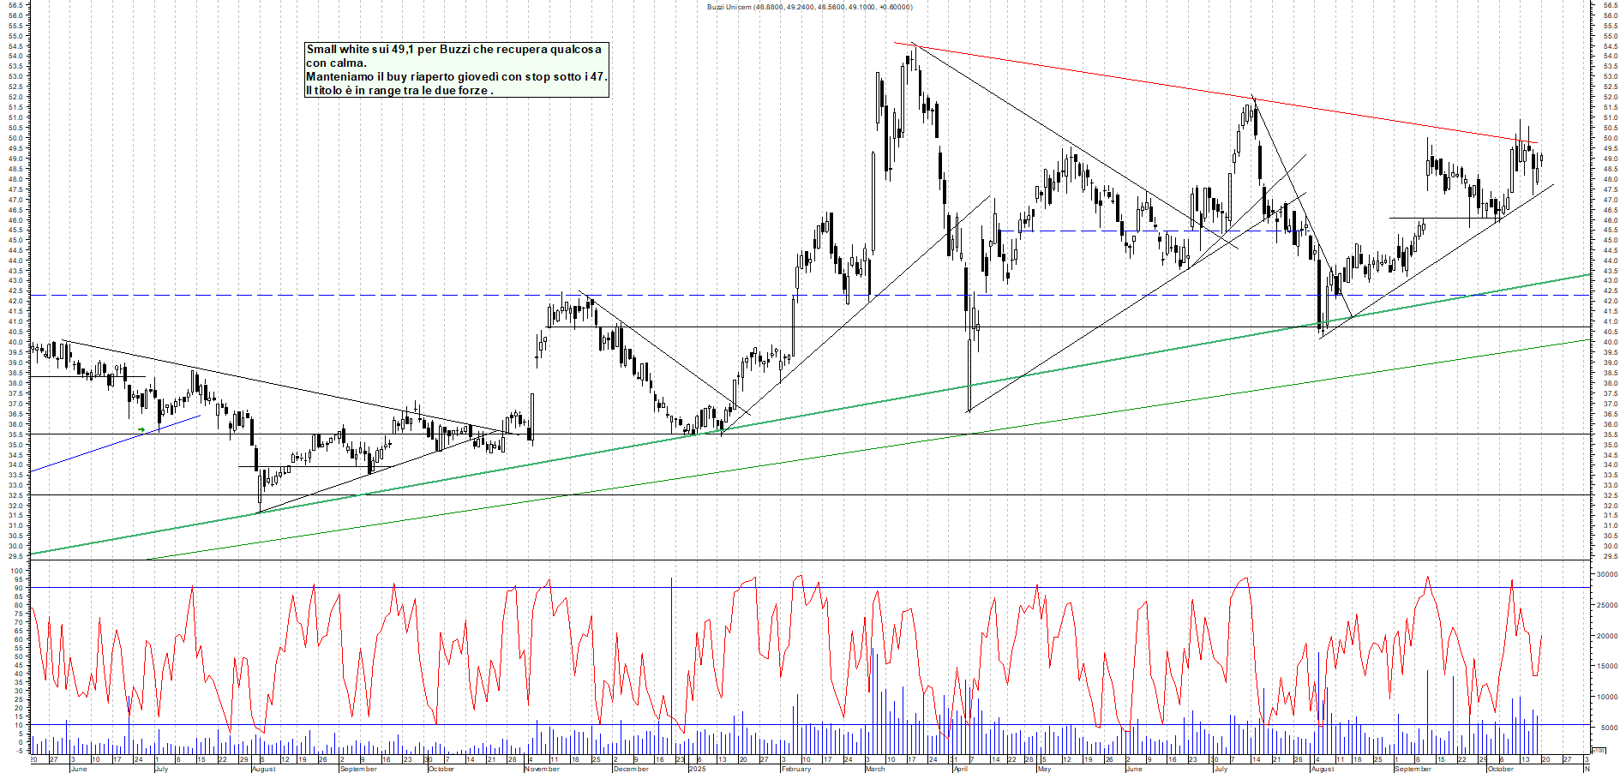Click the April label on the time axis
This screenshot has height=773, width=1620.
click(961, 769)
